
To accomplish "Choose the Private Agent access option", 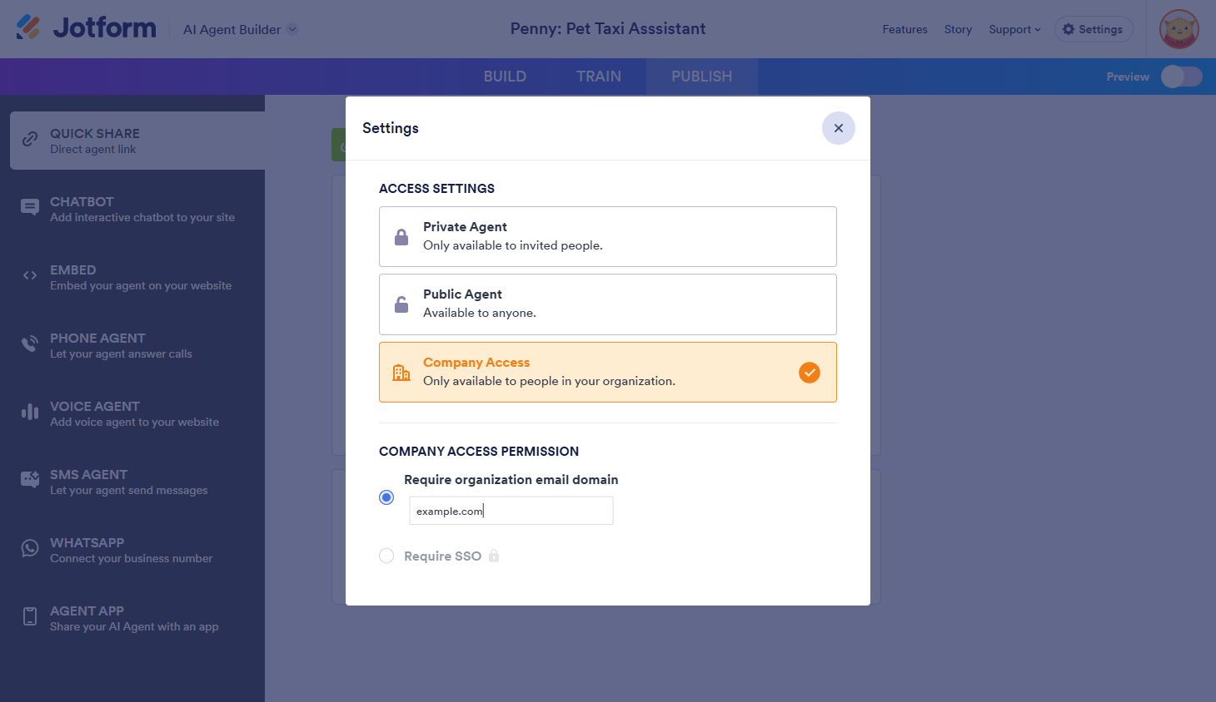I will click(607, 236).
